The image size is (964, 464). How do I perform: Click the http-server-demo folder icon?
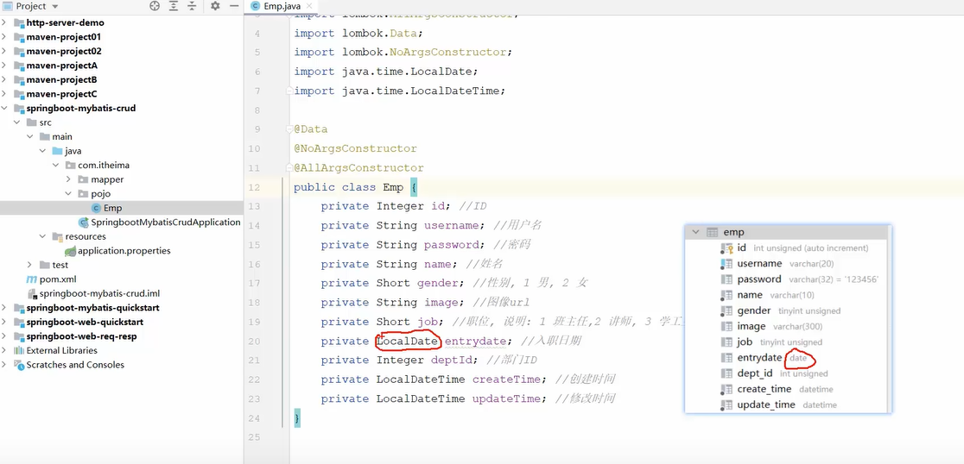click(x=18, y=22)
